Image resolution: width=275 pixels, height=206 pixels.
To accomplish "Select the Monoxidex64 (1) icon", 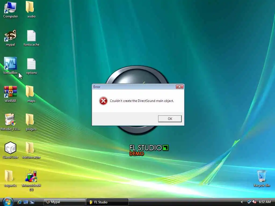I will 31,181.
